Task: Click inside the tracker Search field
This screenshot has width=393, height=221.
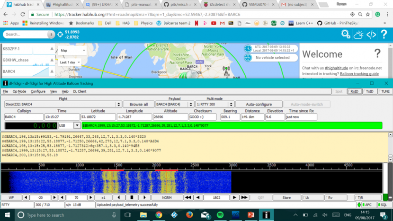Action: (26, 35)
